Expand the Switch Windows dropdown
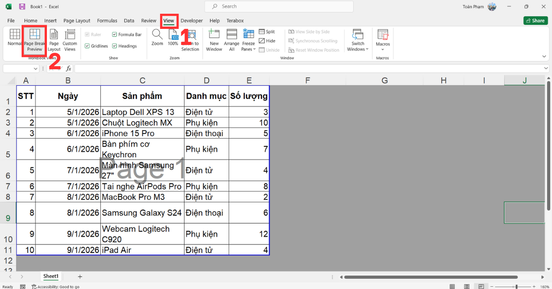The image size is (552, 289). pos(367,50)
